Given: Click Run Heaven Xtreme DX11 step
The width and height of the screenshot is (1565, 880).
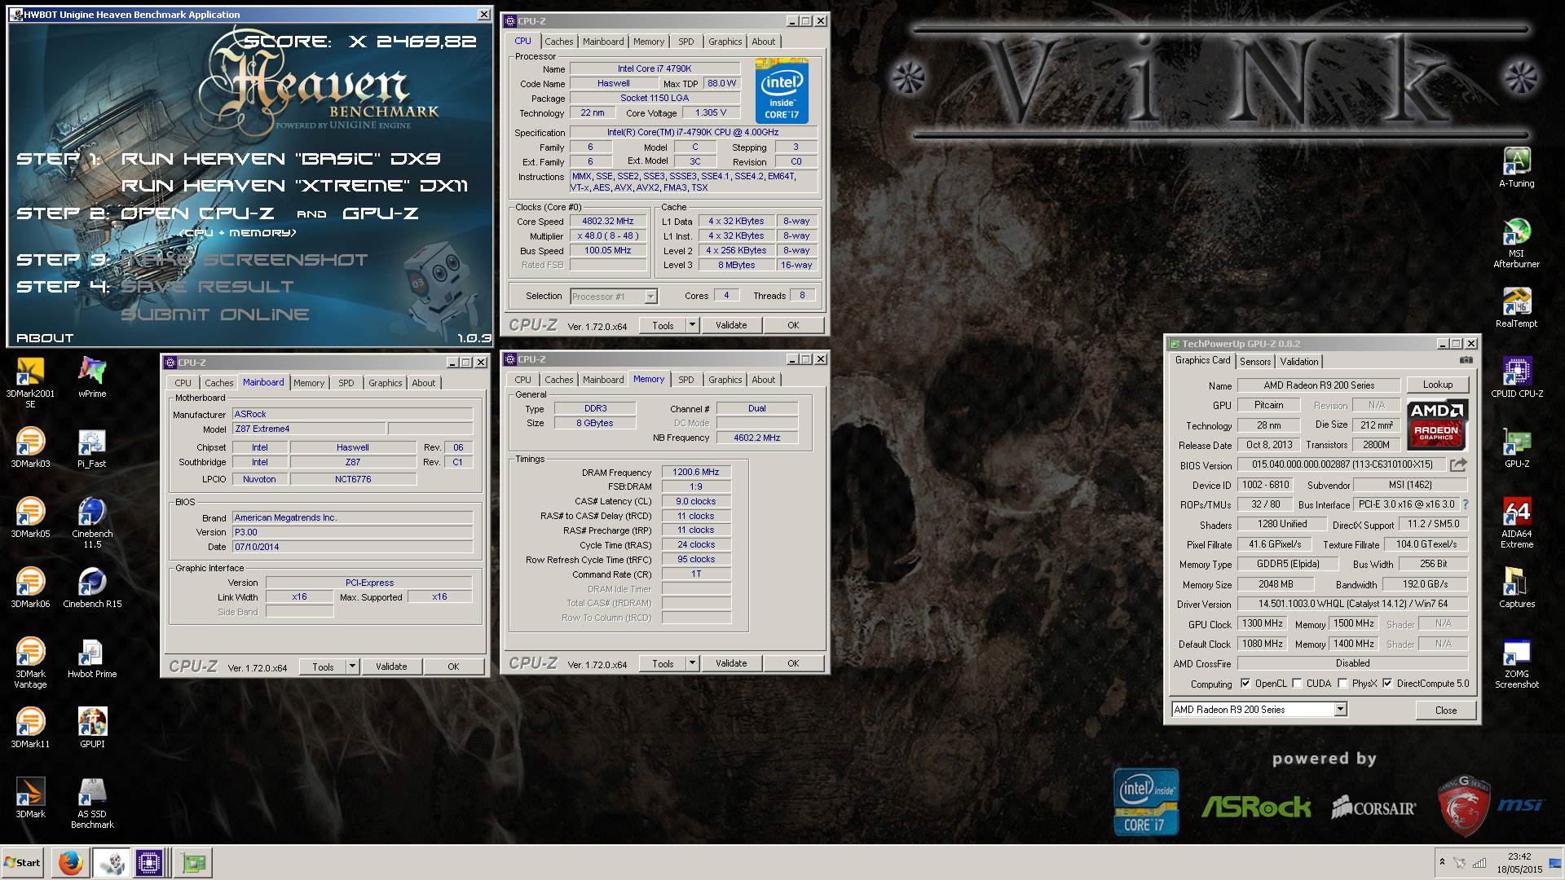Looking at the screenshot, I should coord(294,186).
